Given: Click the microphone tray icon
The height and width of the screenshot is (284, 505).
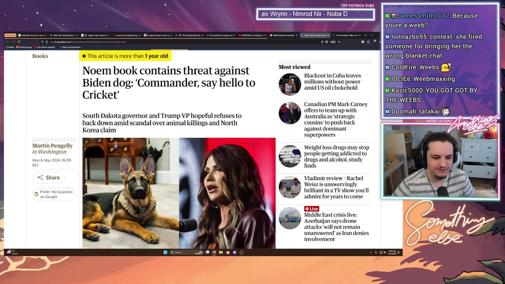Looking at the screenshot, I should coord(376,252).
